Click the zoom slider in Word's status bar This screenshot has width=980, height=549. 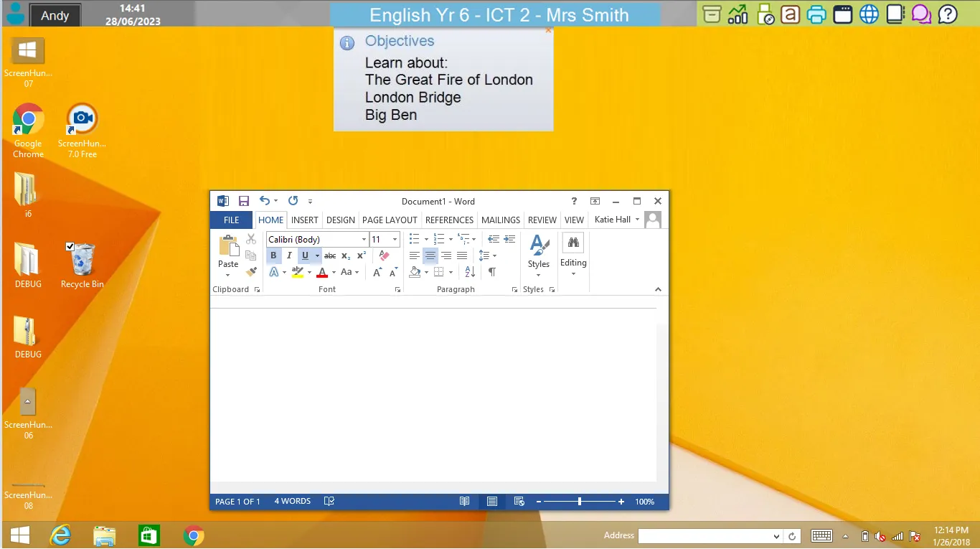[580, 502]
